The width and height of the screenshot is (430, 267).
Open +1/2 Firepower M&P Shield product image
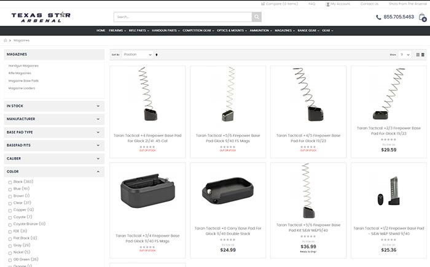point(389,191)
